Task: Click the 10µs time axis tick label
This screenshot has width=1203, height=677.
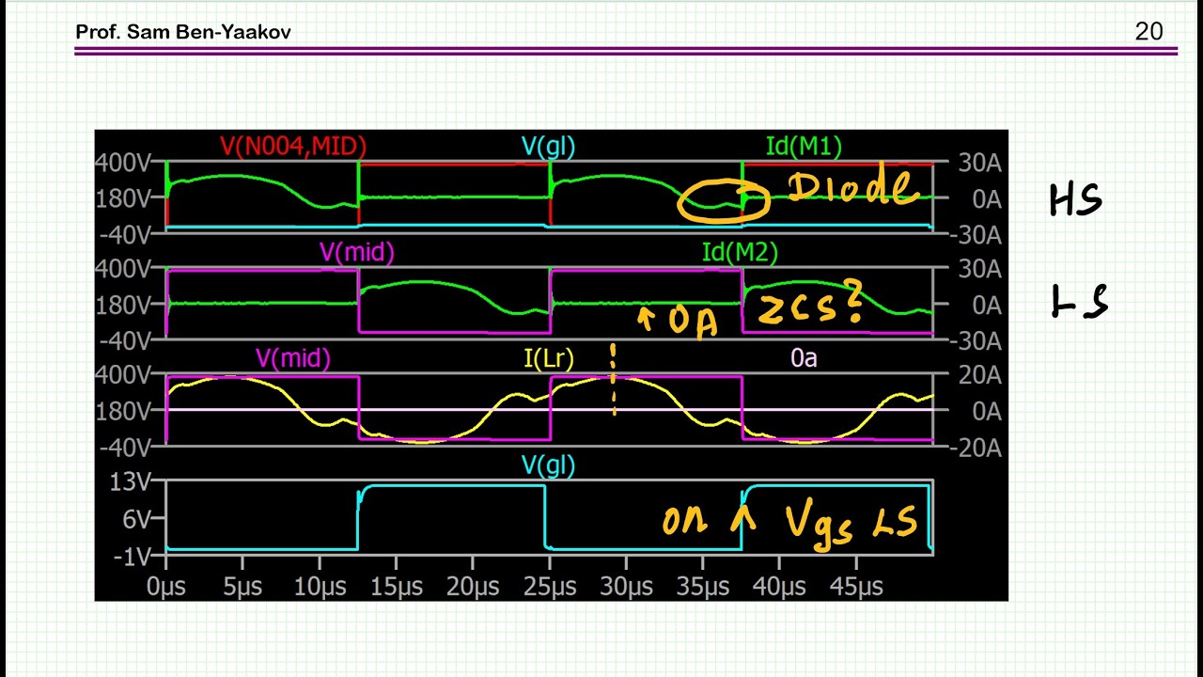Action: (x=320, y=587)
